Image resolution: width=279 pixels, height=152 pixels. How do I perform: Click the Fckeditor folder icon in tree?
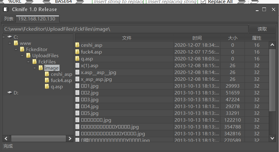click(x=22, y=49)
